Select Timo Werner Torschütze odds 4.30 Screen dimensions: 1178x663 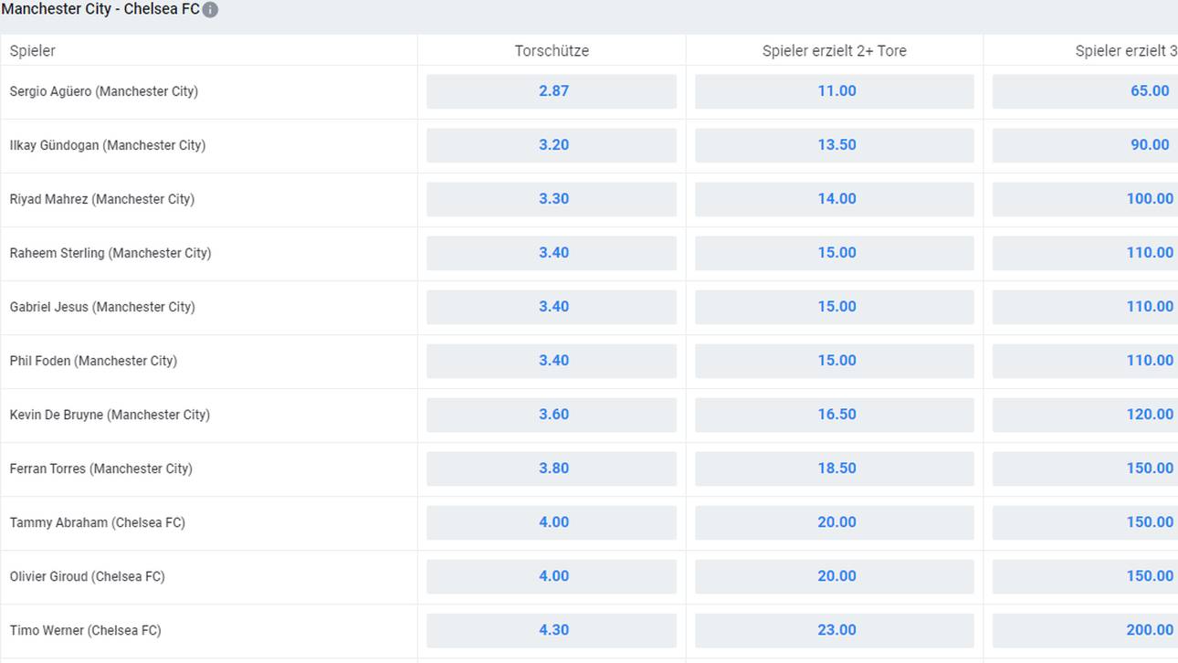[x=552, y=630]
